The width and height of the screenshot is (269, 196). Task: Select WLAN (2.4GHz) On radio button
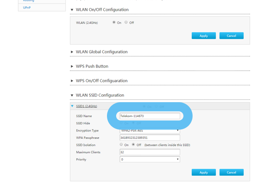point(114,22)
